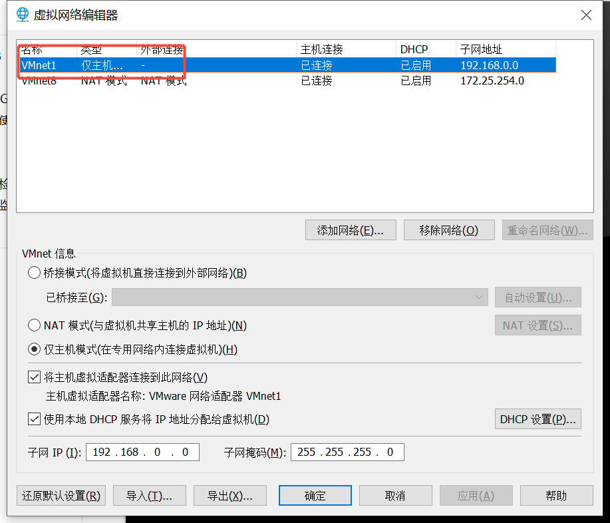Click the 移除网络(O) button
The image size is (610, 523).
click(449, 230)
